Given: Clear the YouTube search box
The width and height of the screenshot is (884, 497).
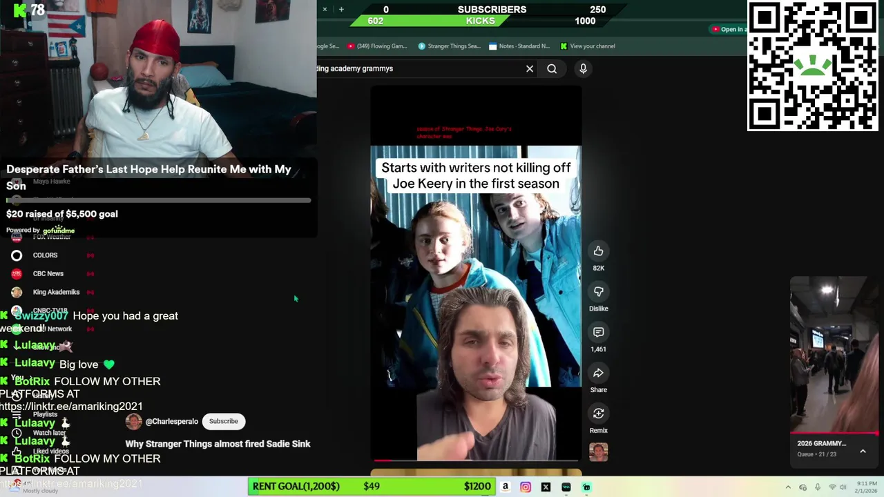Looking at the screenshot, I should click(x=530, y=68).
